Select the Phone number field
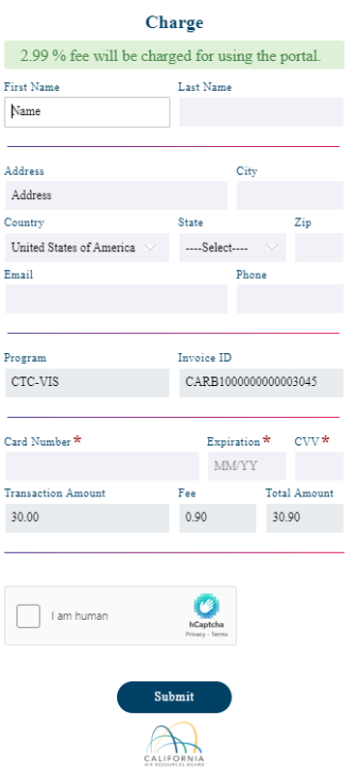The image size is (359, 769). pos(290,299)
